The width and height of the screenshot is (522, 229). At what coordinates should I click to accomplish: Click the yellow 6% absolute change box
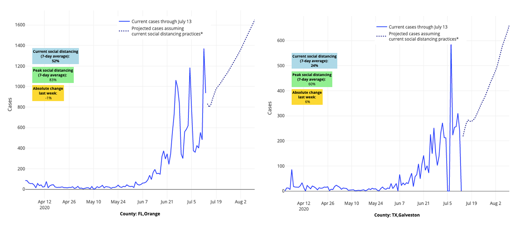tap(307, 97)
